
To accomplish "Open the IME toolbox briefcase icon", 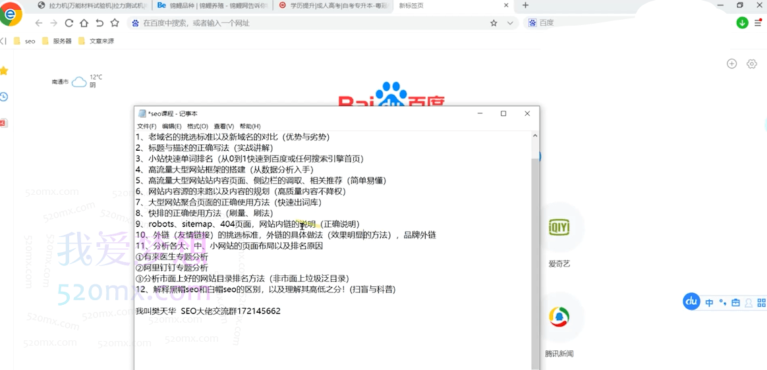I will coord(735,303).
